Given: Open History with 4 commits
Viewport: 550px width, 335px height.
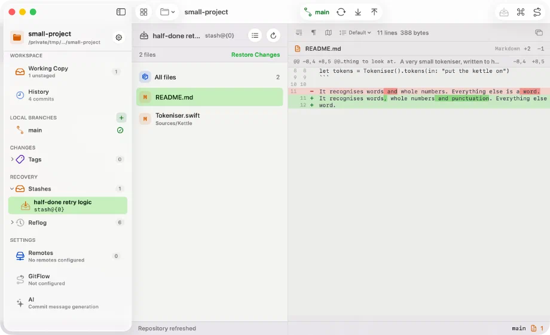Looking at the screenshot, I should click(x=68, y=95).
